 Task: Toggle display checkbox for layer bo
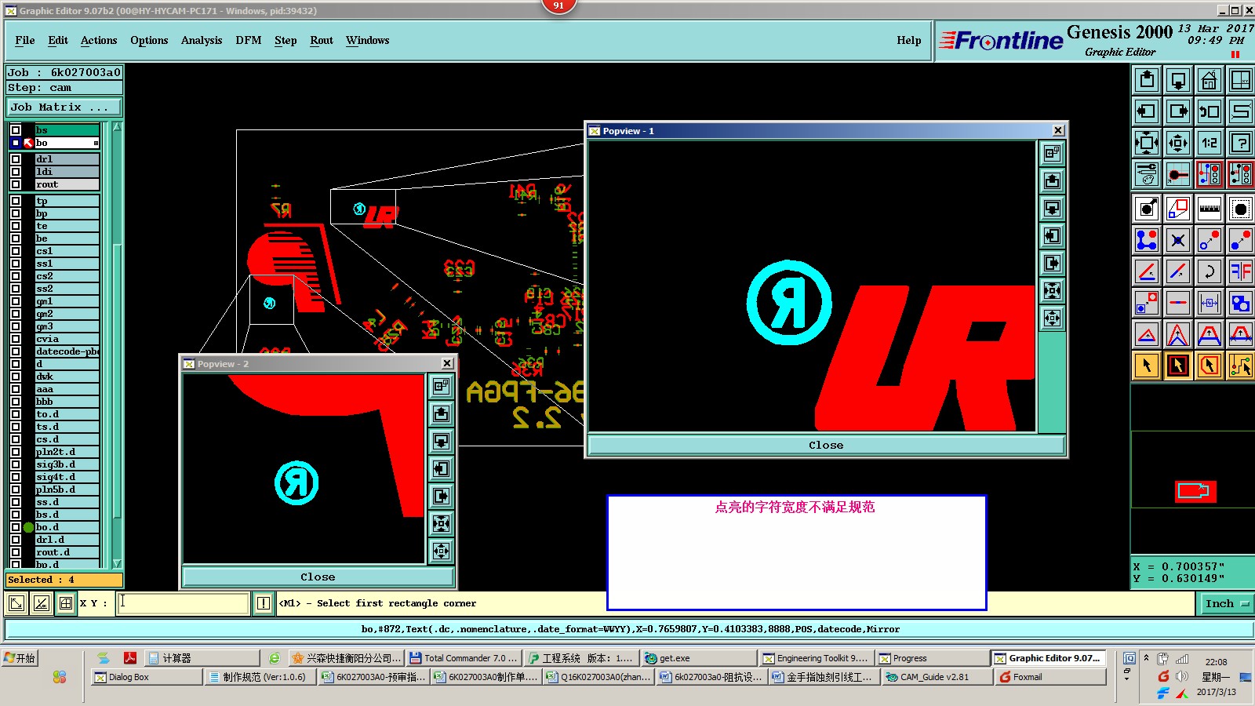click(x=16, y=143)
